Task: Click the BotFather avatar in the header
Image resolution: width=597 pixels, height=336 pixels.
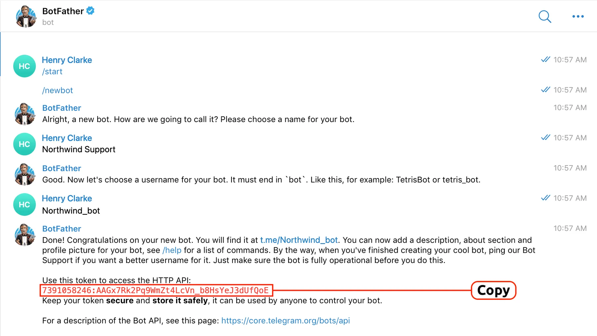Action: tap(25, 16)
